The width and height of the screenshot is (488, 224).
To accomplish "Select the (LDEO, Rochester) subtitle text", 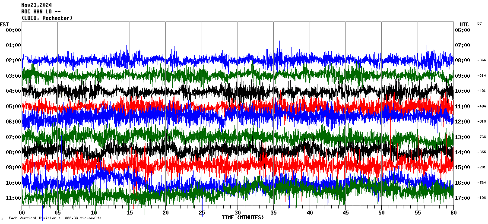I will pyautogui.click(x=47, y=18).
